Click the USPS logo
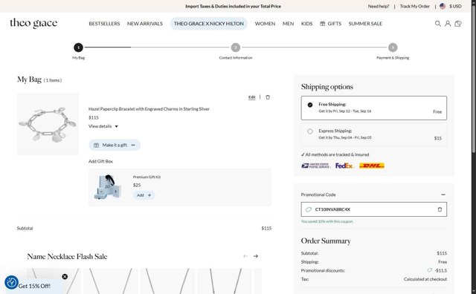This screenshot has width=476, height=294. (315, 166)
